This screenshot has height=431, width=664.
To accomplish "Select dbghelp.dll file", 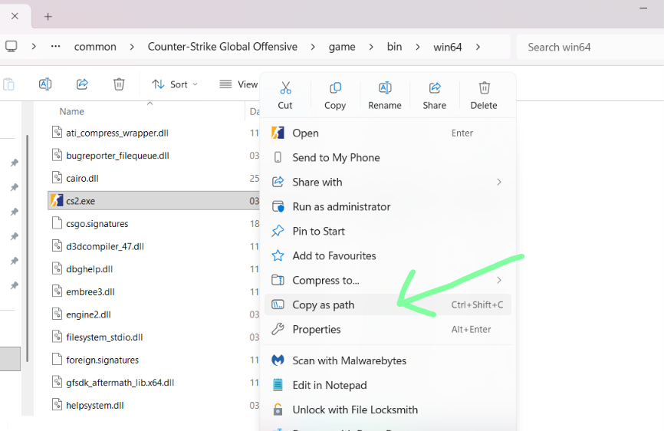I will [x=90, y=269].
